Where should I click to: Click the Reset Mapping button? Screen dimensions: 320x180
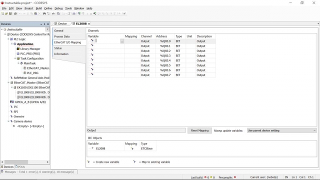[199, 130]
